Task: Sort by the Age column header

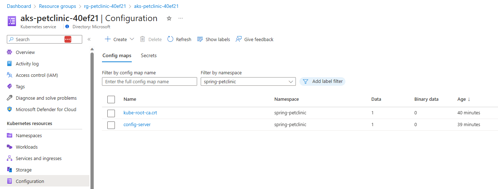Action: click(x=461, y=99)
